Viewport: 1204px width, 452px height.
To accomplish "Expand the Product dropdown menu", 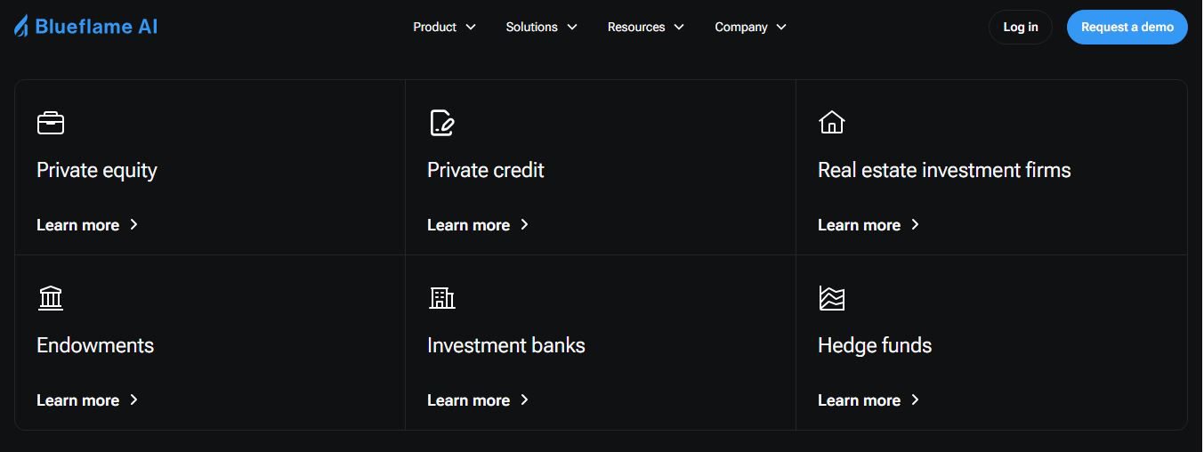I will (444, 27).
